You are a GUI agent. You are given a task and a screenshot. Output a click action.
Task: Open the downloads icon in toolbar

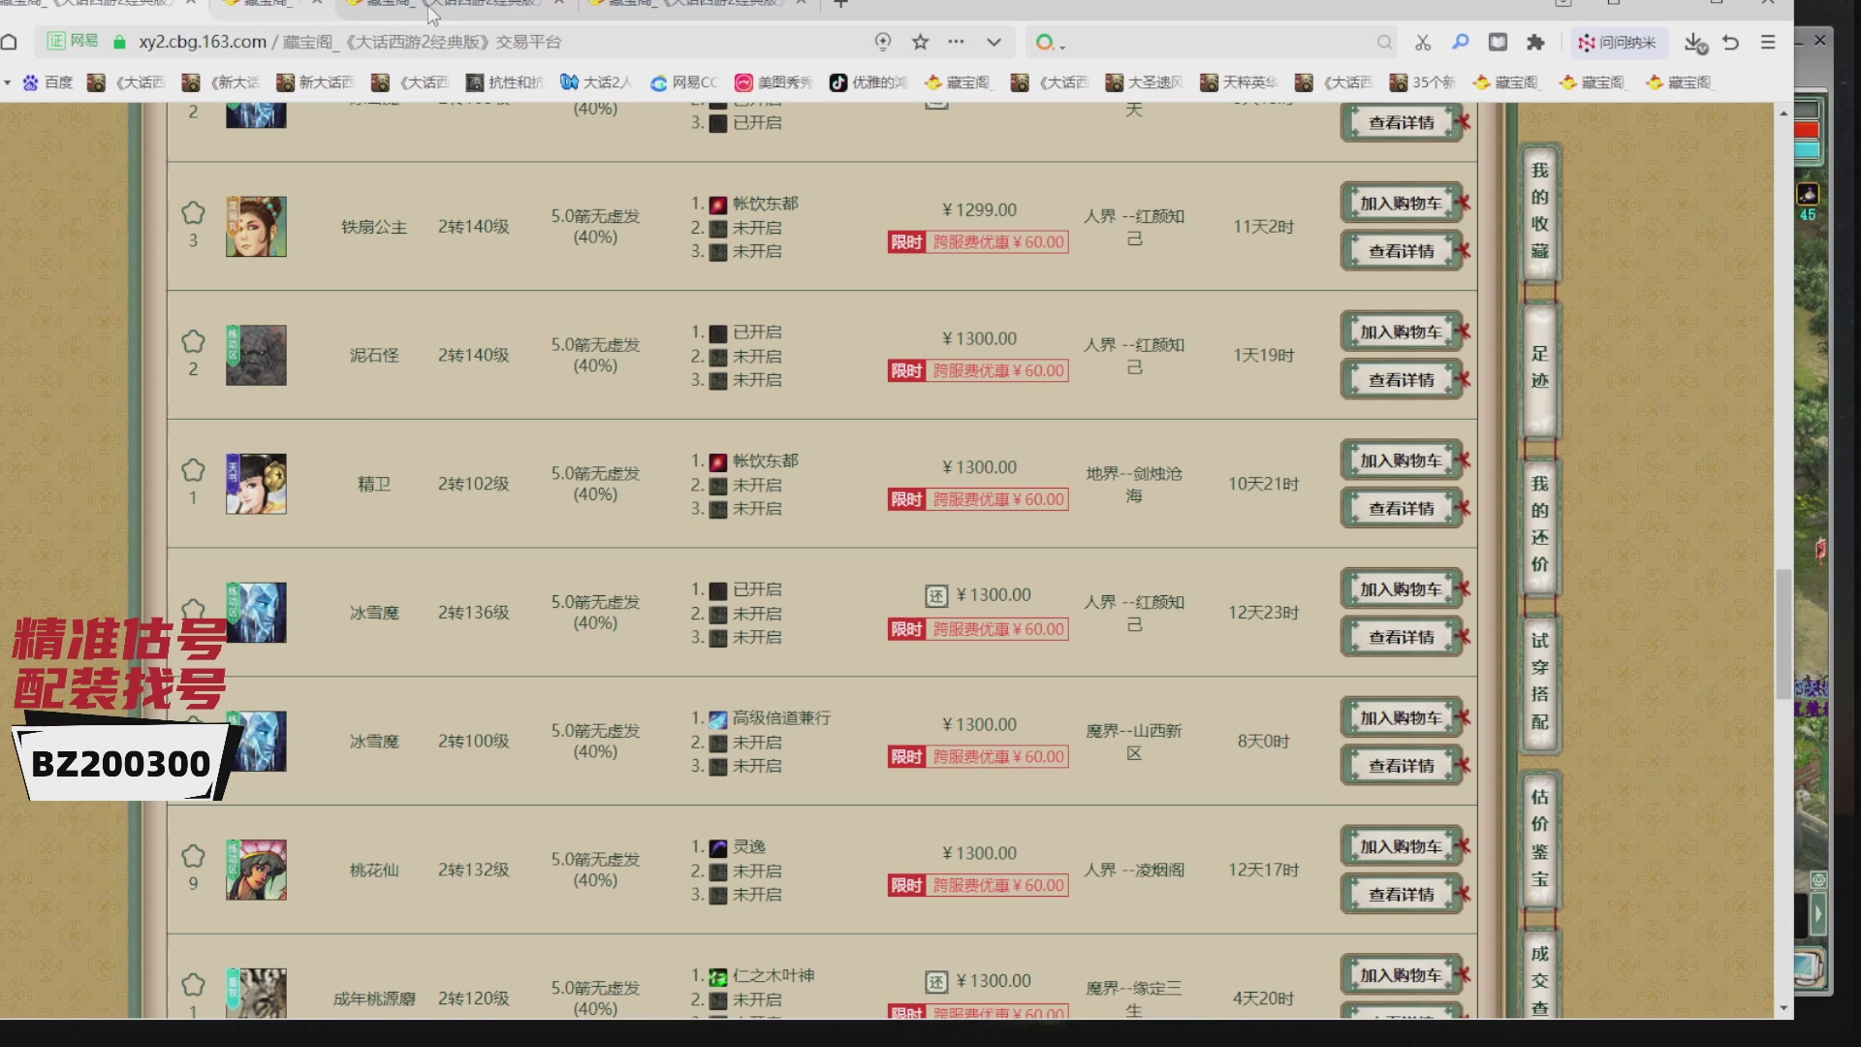[1694, 42]
